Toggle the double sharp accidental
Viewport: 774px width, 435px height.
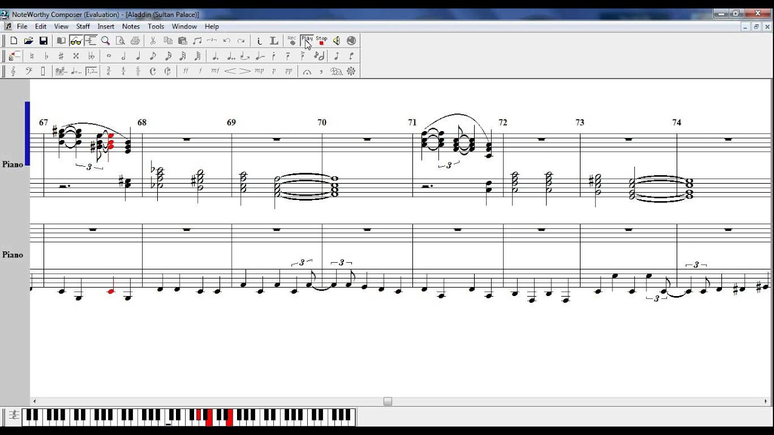click(x=76, y=56)
